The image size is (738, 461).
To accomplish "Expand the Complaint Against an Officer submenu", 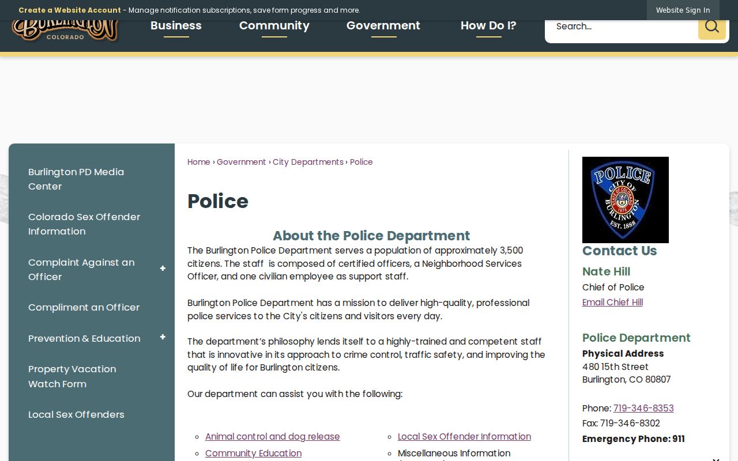I will [163, 269].
